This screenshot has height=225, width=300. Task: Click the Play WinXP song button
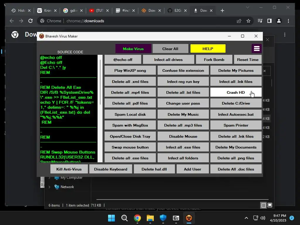130,70
